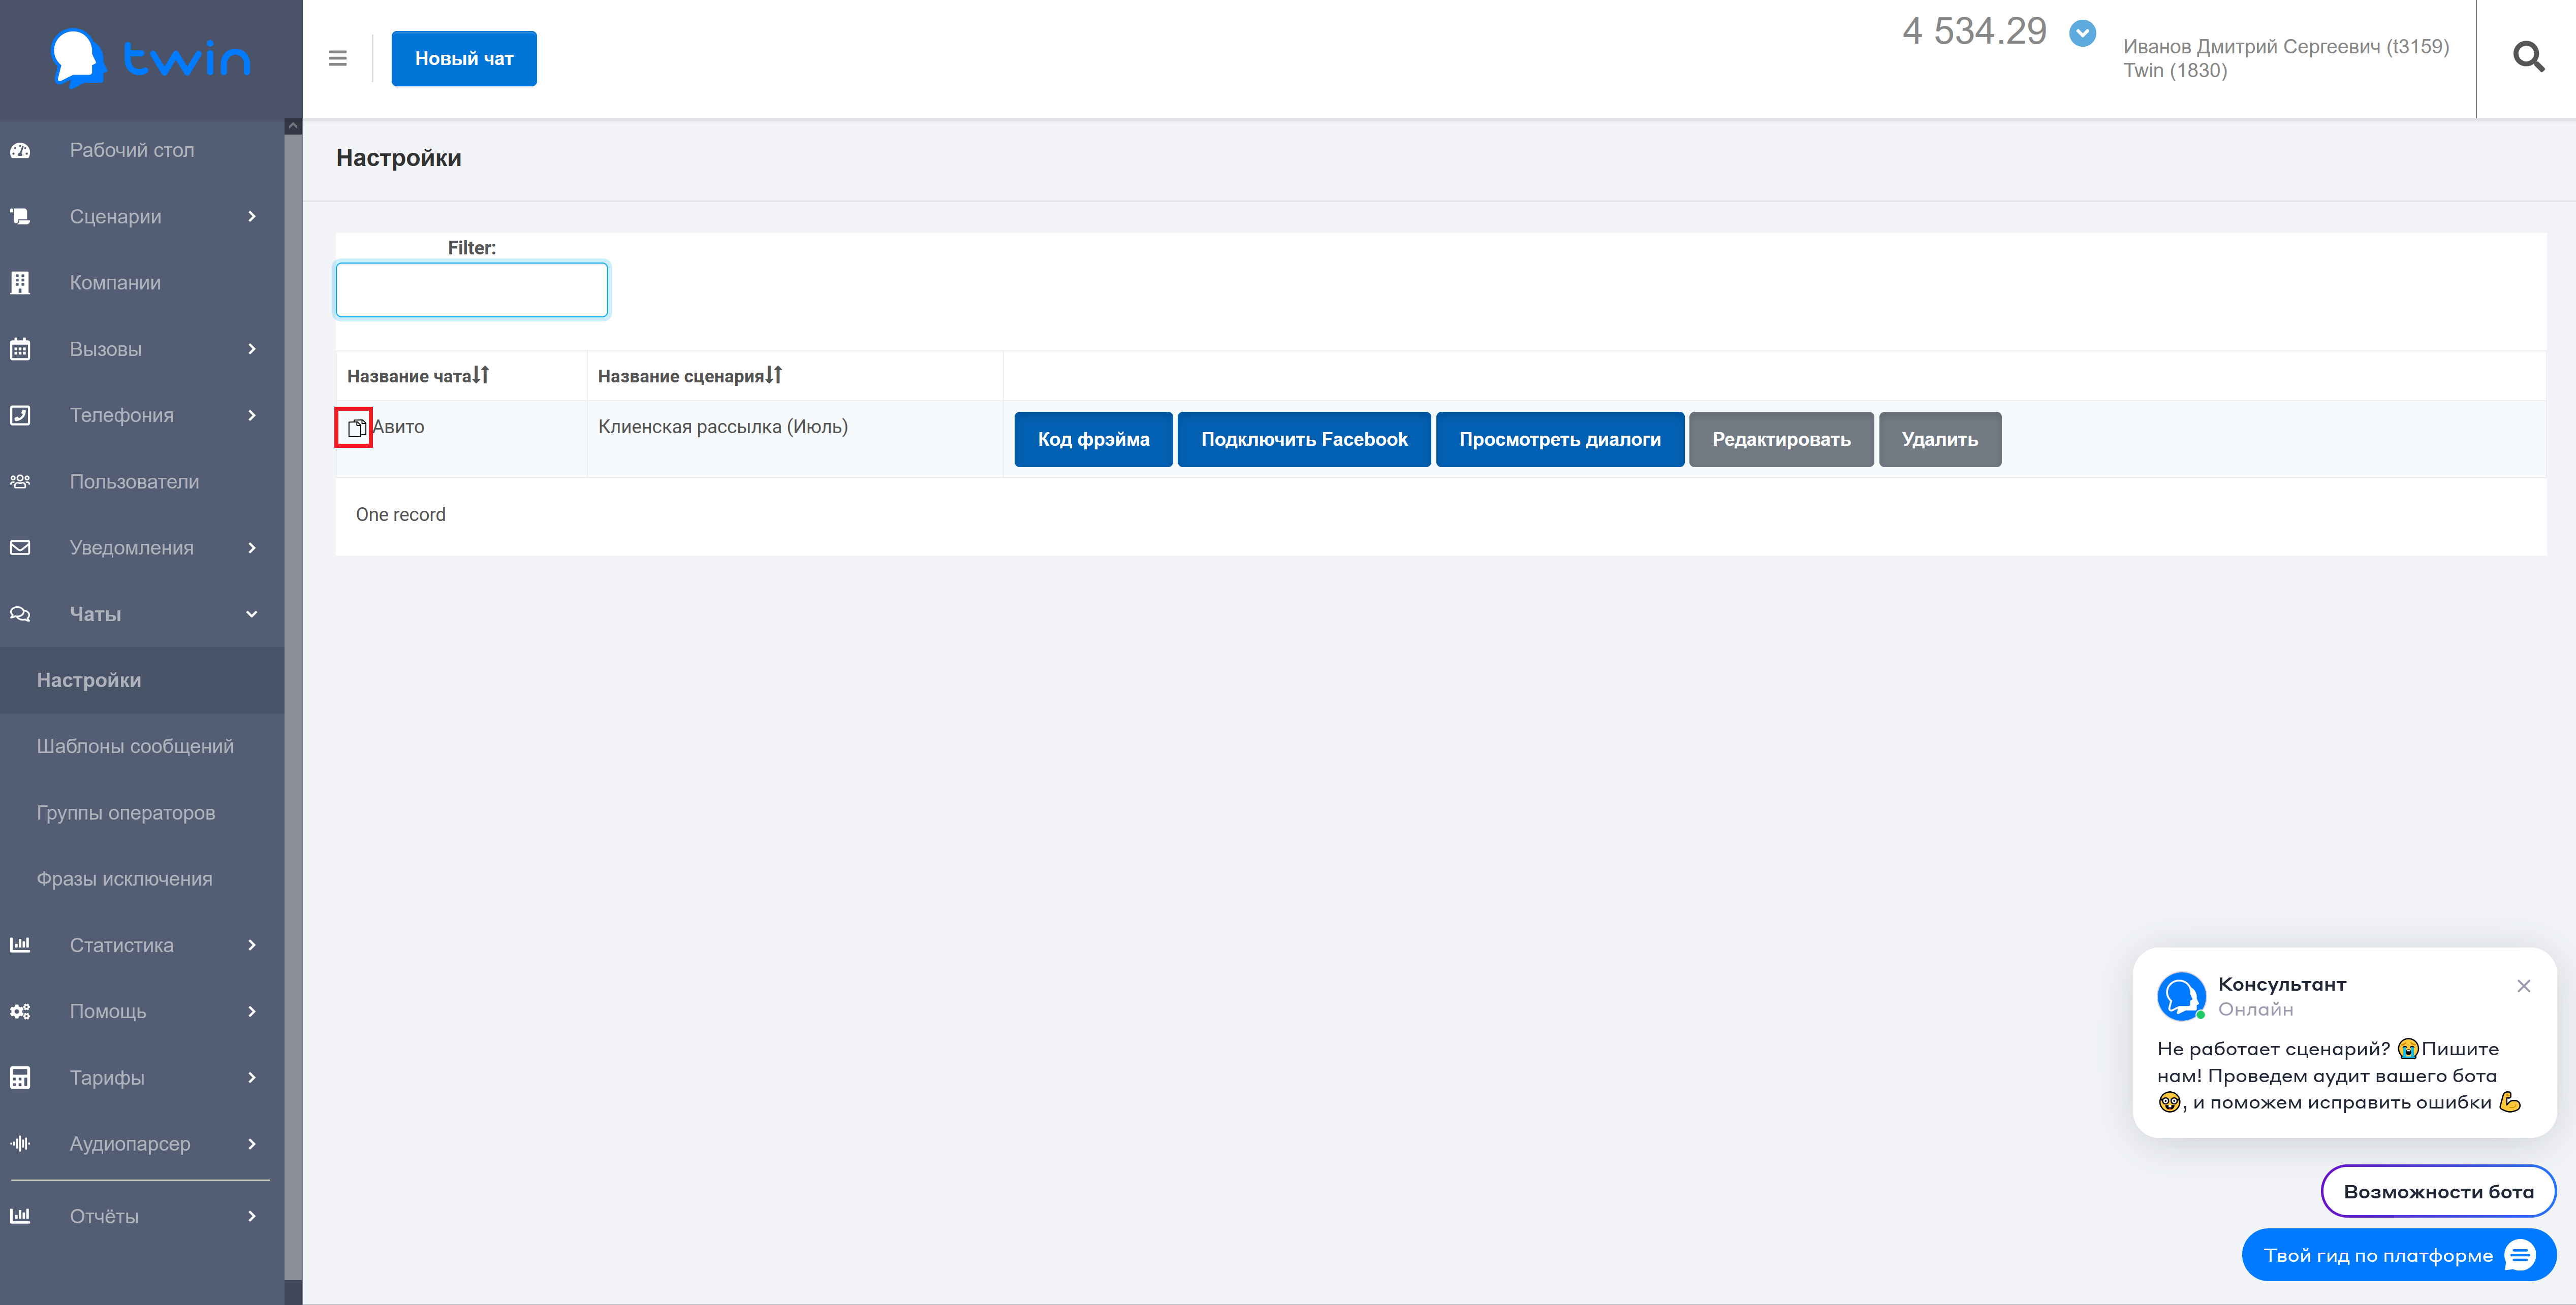Click the Вызовы calendar icon
Screen dimensions: 2576x1305
pyautogui.click(x=20, y=350)
